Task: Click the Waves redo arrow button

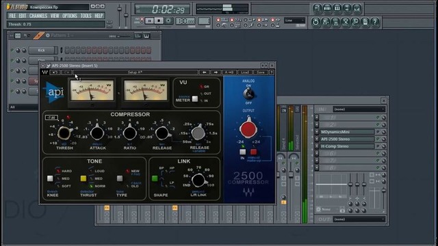Action: point(66,72)
